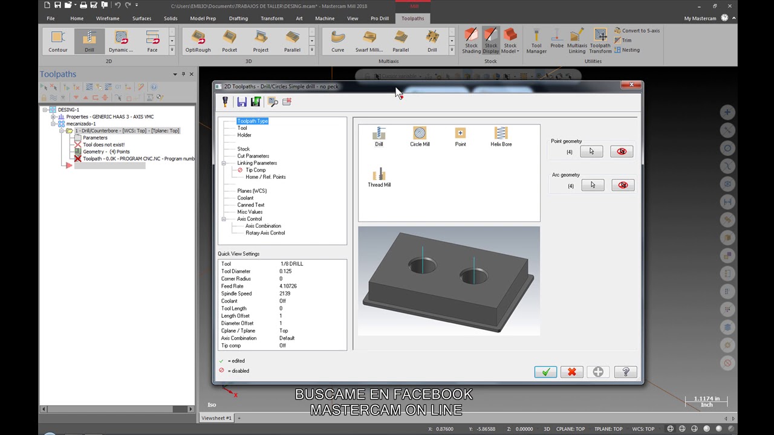Open dialog help with question mark button
This screenshot has width=774, height=435.
[625, 372]
